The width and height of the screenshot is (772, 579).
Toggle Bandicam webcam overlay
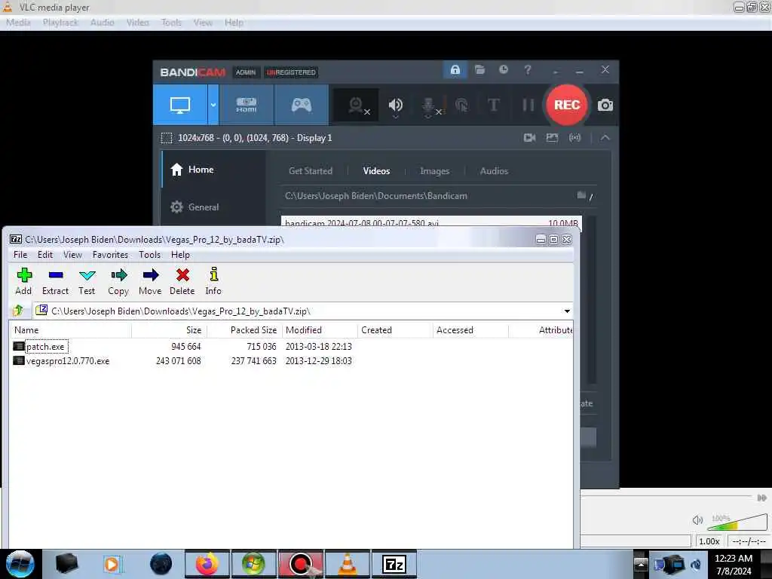(x=357, y=105)
